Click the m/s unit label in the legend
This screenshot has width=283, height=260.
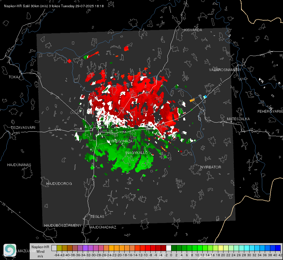(40, 256)
